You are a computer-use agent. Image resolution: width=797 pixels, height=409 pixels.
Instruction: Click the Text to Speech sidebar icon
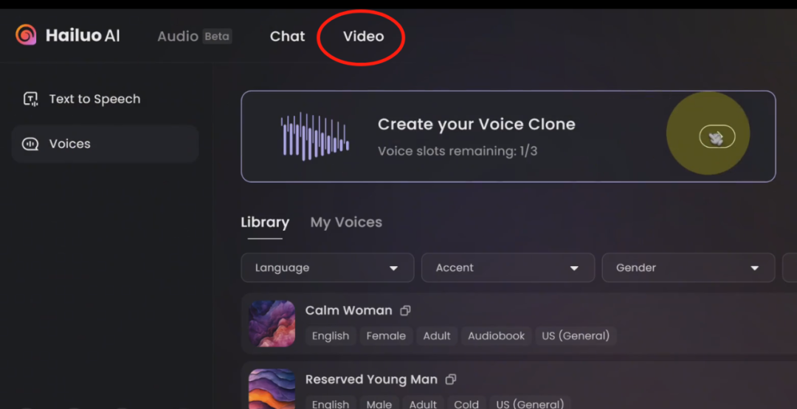[x=31, y=99]
